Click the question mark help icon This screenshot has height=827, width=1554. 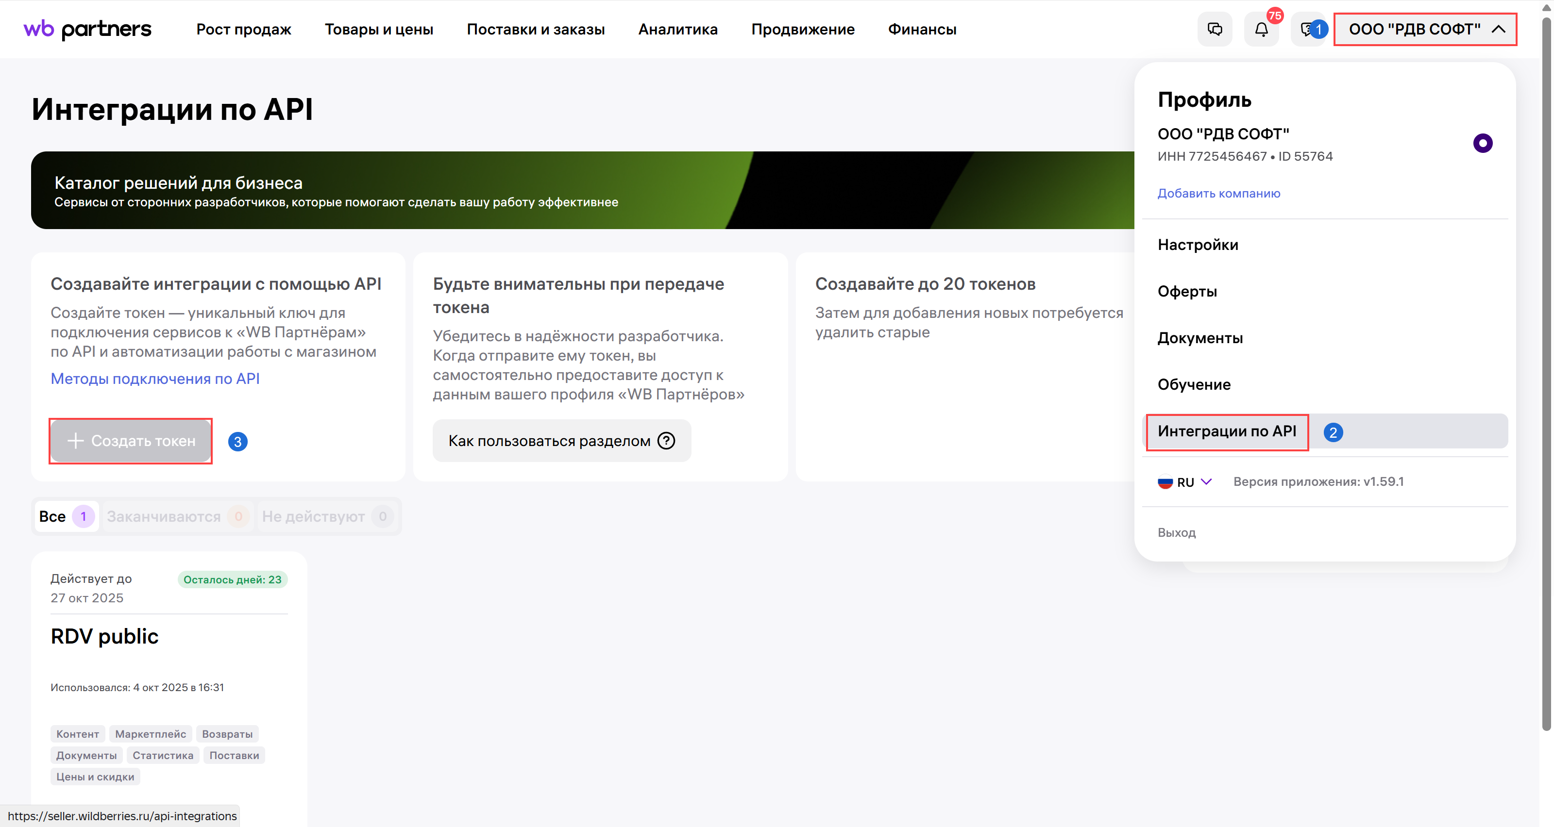666,441
